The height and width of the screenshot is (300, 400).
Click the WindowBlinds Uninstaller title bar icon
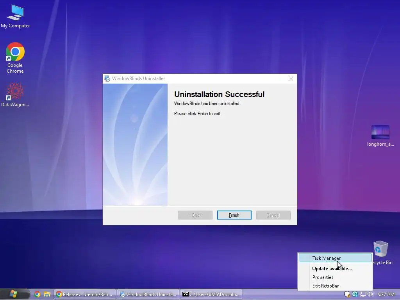[107, 79]
